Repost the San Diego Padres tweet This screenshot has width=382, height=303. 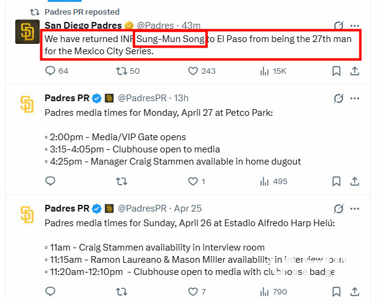click(121, 71)
